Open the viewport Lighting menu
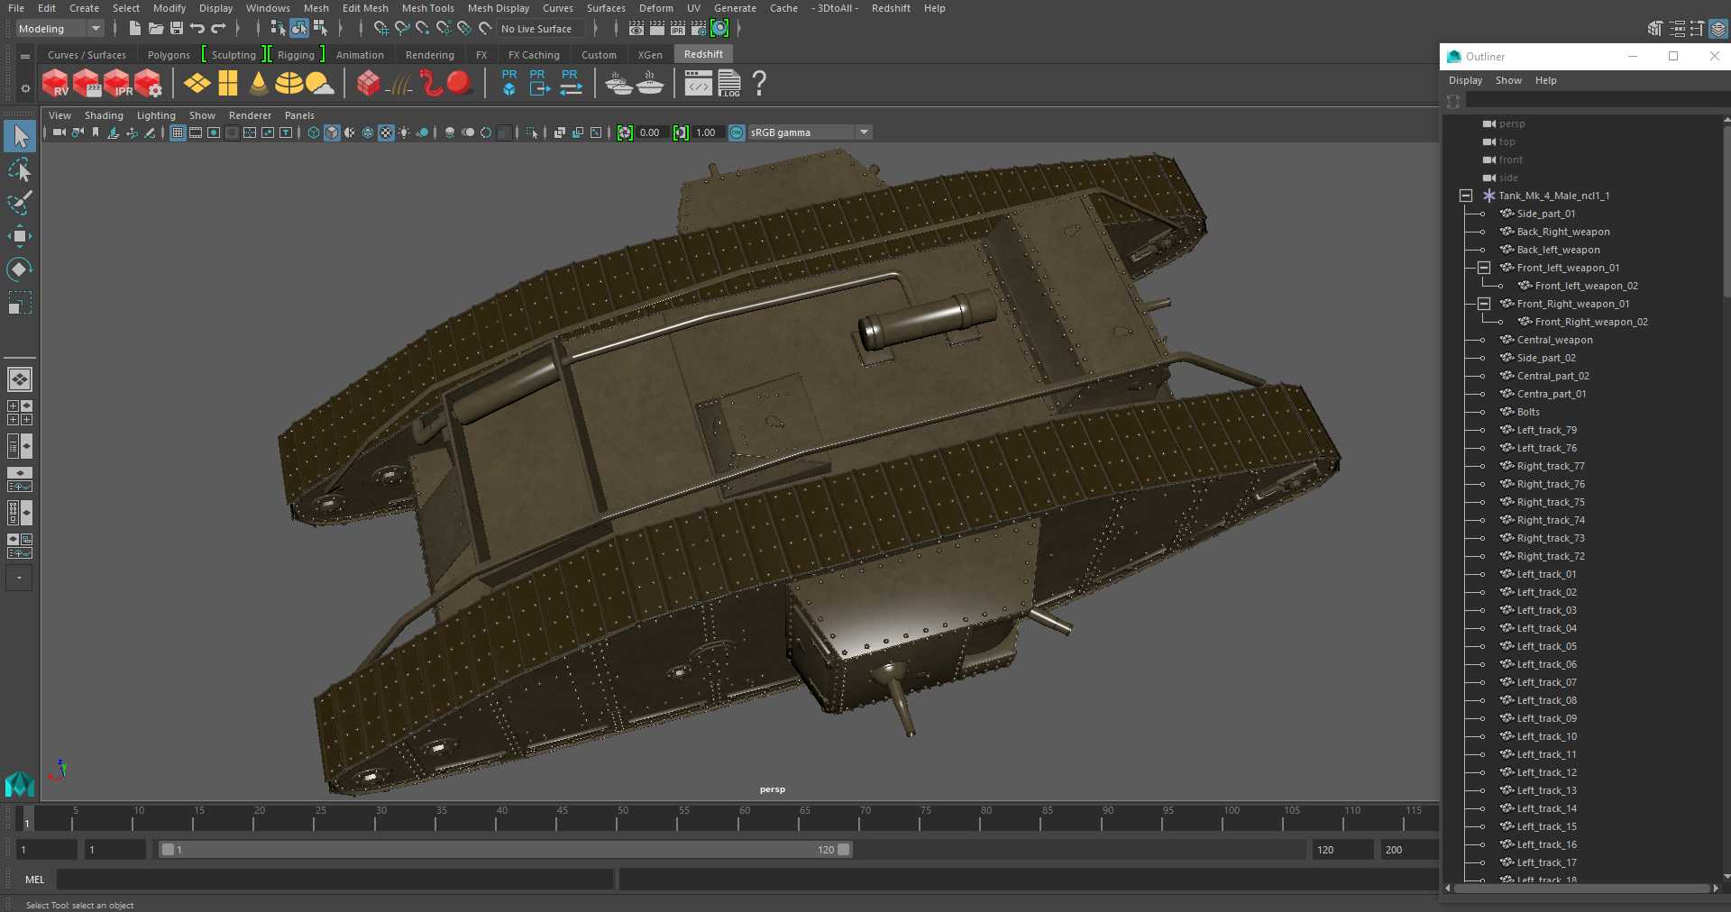Screen dimensions: 1731x912 tap(156, 115)
